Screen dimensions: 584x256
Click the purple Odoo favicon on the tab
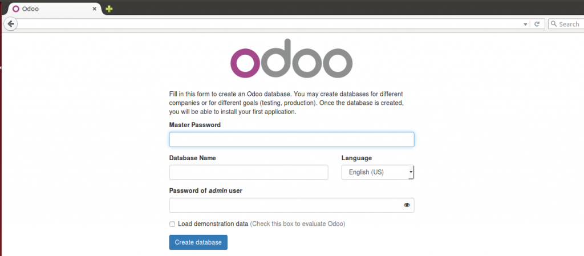coord(15,9)
